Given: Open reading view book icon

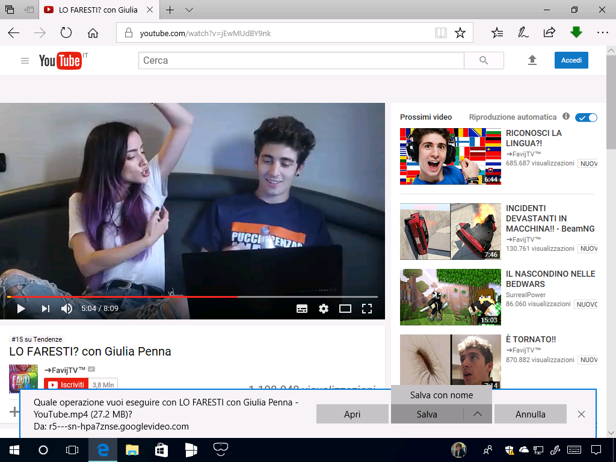Looking at the screenshot, I should 441,33.
